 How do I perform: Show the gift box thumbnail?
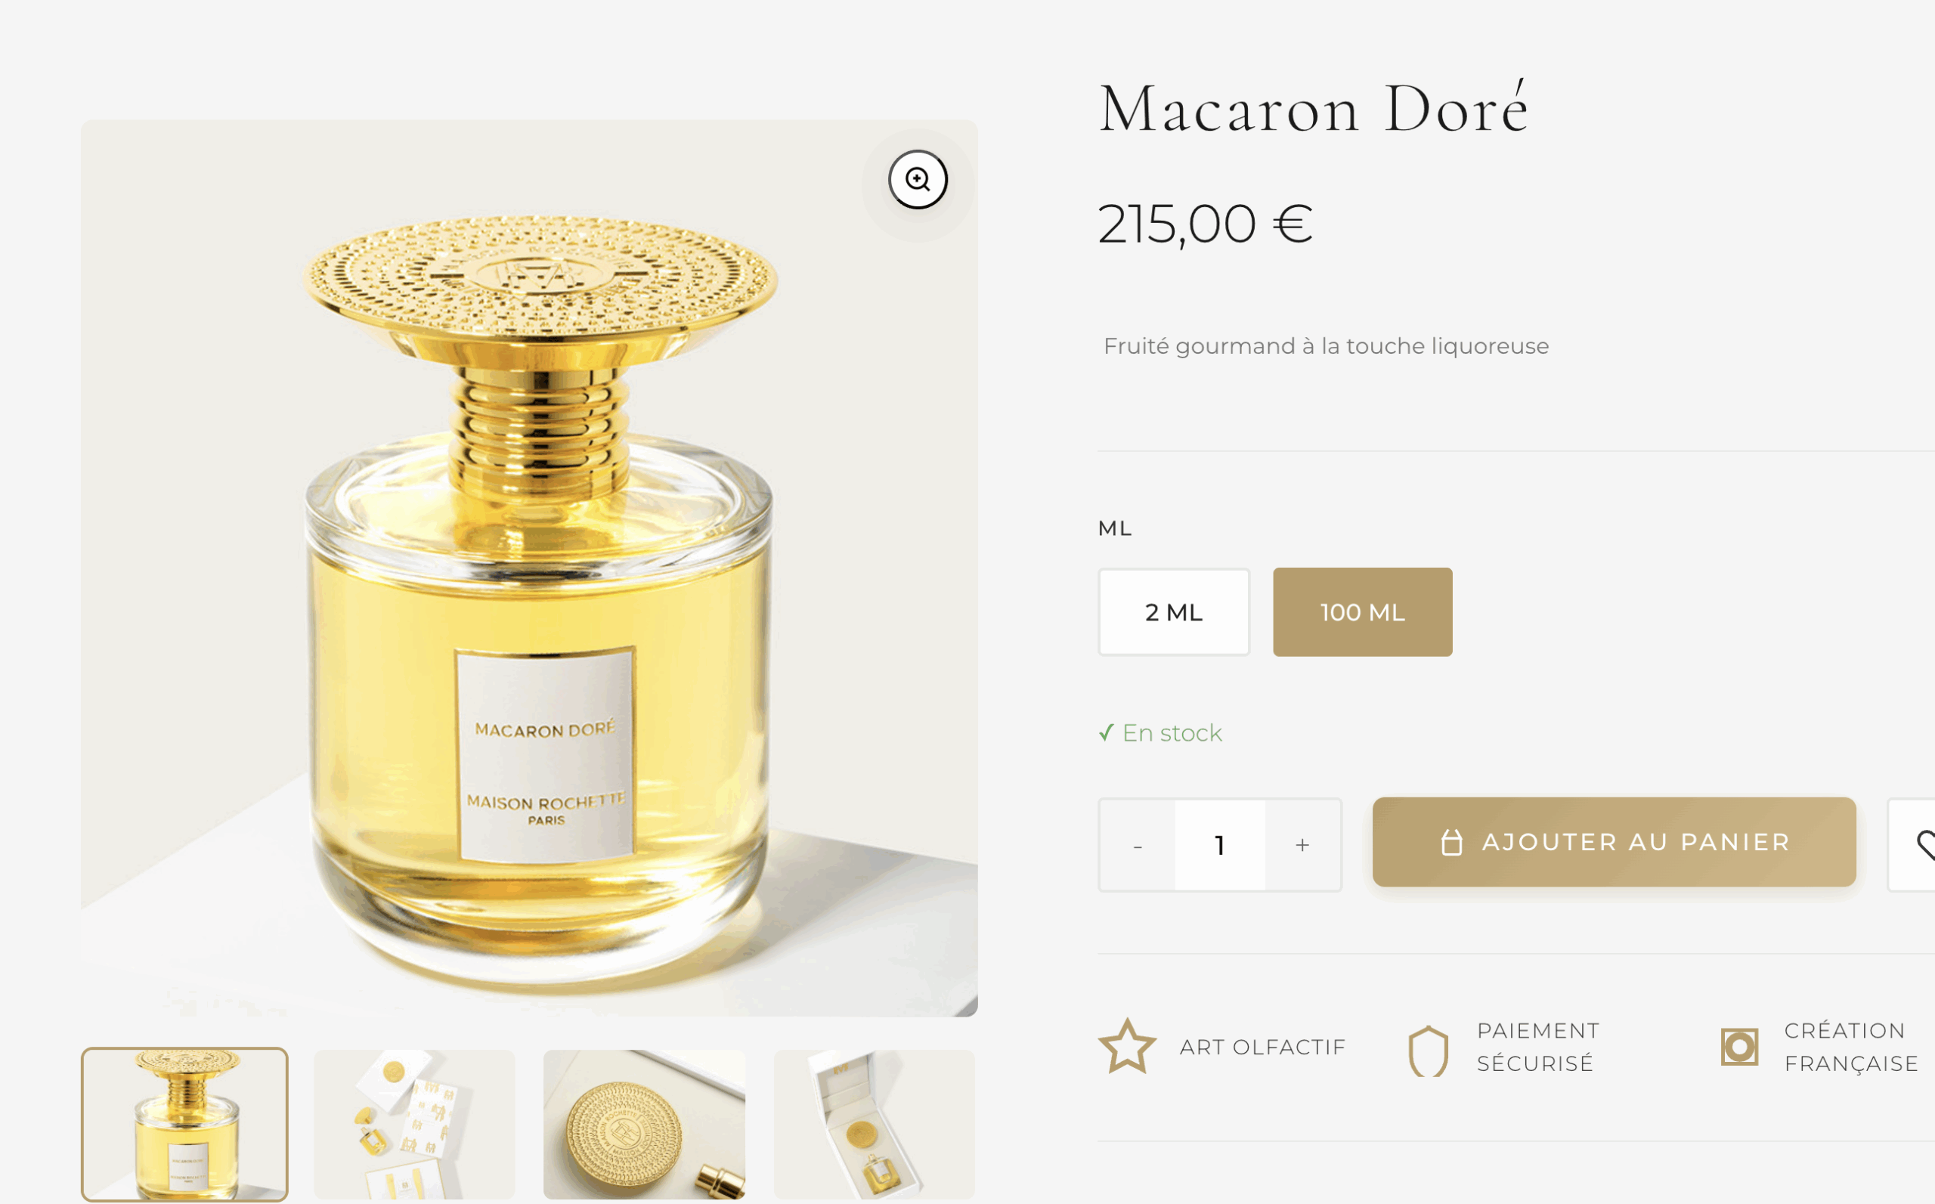tap(875, 1124)
